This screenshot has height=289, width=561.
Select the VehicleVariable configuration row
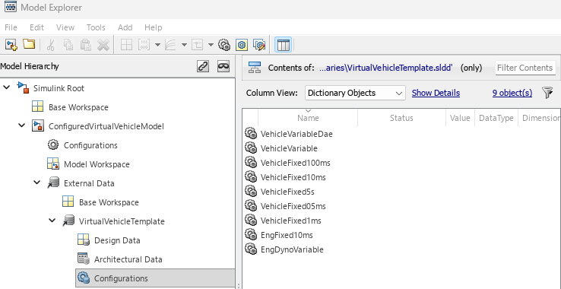(289, 148)
